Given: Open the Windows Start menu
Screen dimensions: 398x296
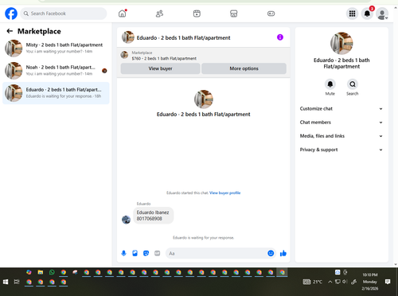Looking at the screenshot, I should point(6,282).
